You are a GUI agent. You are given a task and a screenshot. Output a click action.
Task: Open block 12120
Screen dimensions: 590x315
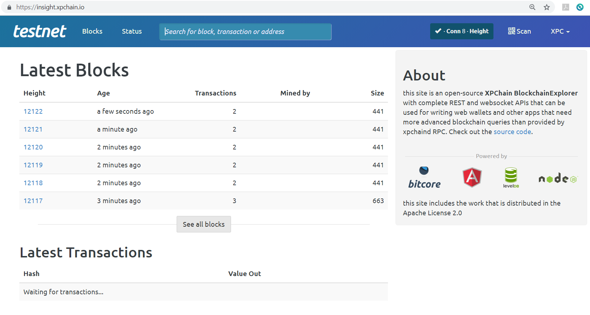[33, 147]
